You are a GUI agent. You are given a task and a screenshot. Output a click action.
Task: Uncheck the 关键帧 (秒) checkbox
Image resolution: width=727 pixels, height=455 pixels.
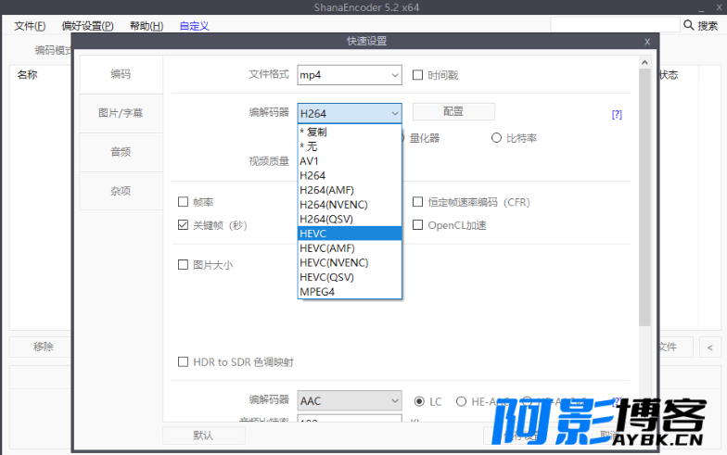tap(184, 224)
